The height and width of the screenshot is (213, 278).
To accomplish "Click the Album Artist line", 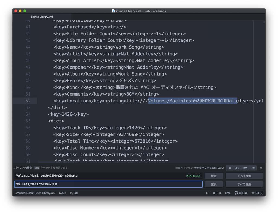I will coord(124,60).
